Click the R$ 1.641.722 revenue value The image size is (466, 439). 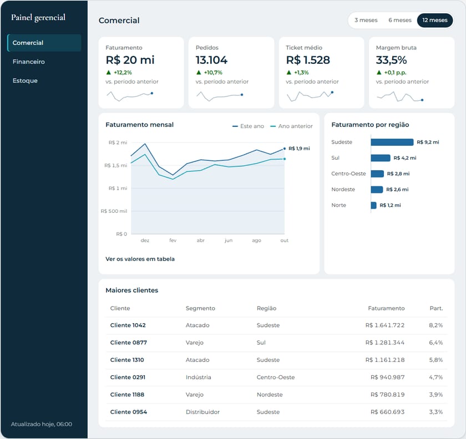[x=385, y=325]
